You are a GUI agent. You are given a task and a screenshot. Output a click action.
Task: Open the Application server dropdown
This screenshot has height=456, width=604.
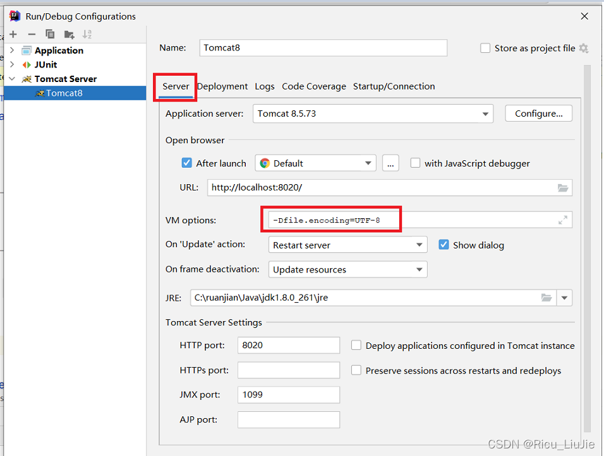[373, 114]
